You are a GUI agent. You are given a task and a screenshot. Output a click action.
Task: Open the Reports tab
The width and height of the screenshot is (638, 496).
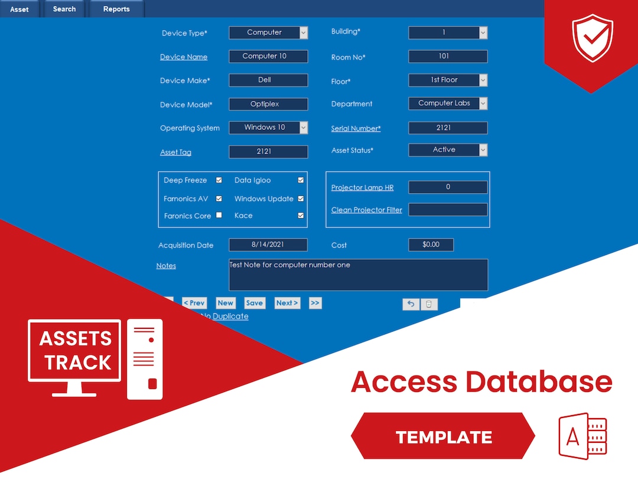116,9
